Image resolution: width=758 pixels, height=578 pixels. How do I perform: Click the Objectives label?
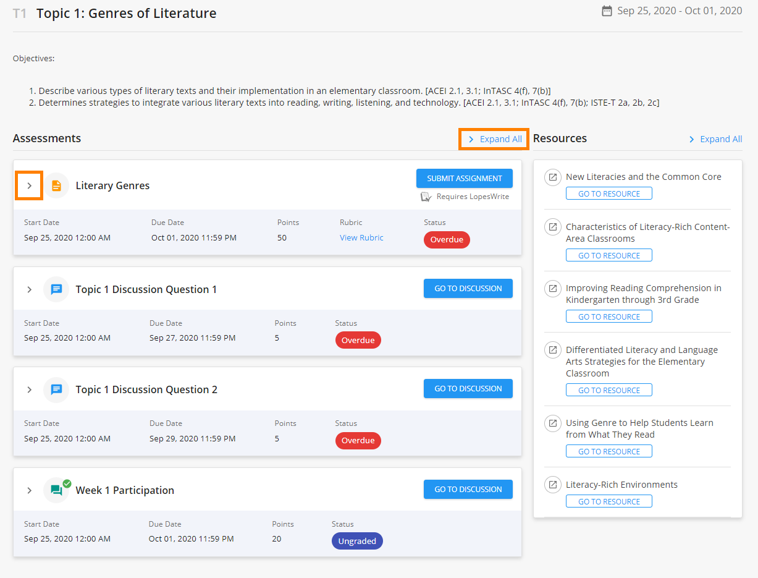[x=33, y=59]
